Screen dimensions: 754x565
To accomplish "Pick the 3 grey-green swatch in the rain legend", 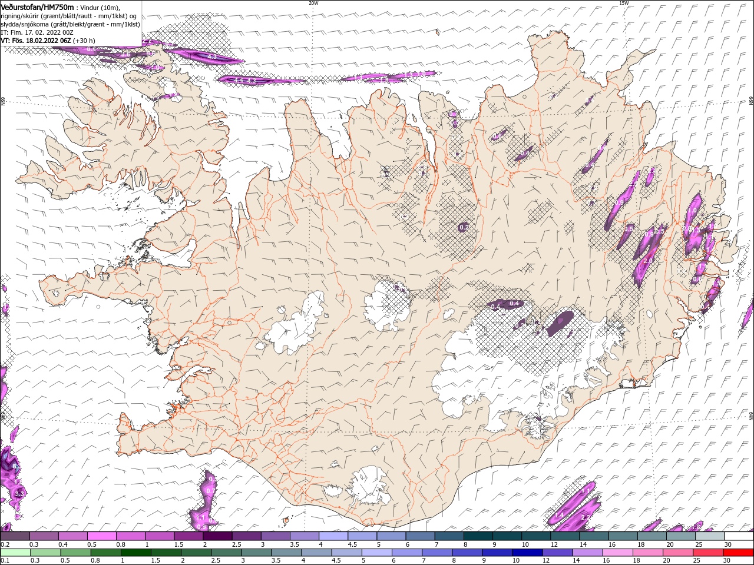I will 256,553.
